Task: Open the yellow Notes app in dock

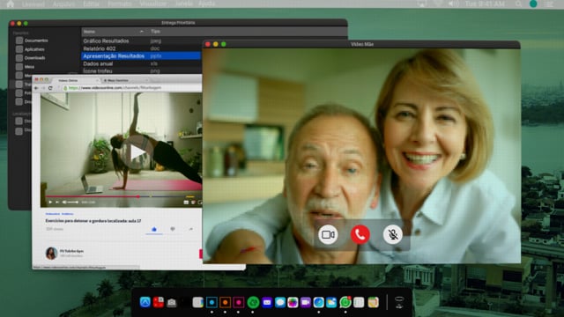Action: click(x=374, y=303)
